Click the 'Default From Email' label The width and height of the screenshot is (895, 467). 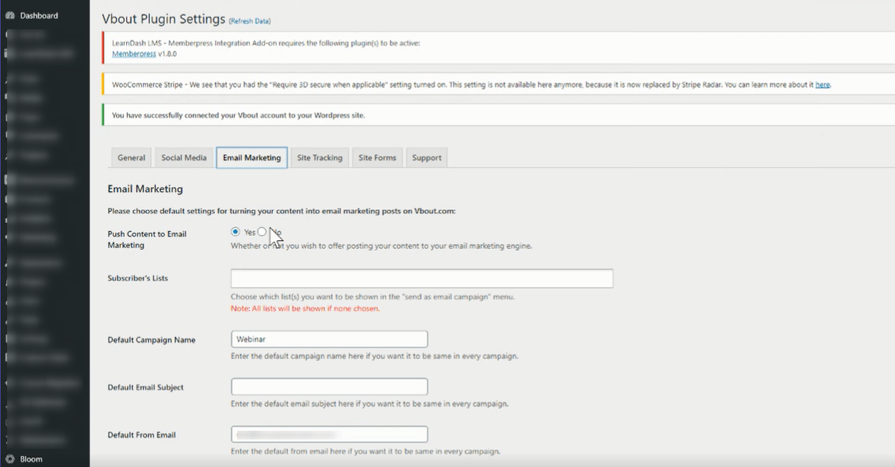click(x=142, y=435)
